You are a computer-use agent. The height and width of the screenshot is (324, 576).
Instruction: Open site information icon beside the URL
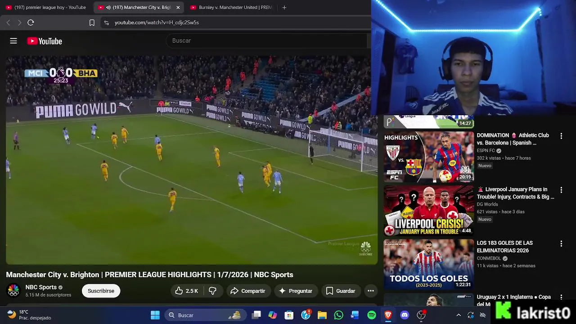(106, 22)
